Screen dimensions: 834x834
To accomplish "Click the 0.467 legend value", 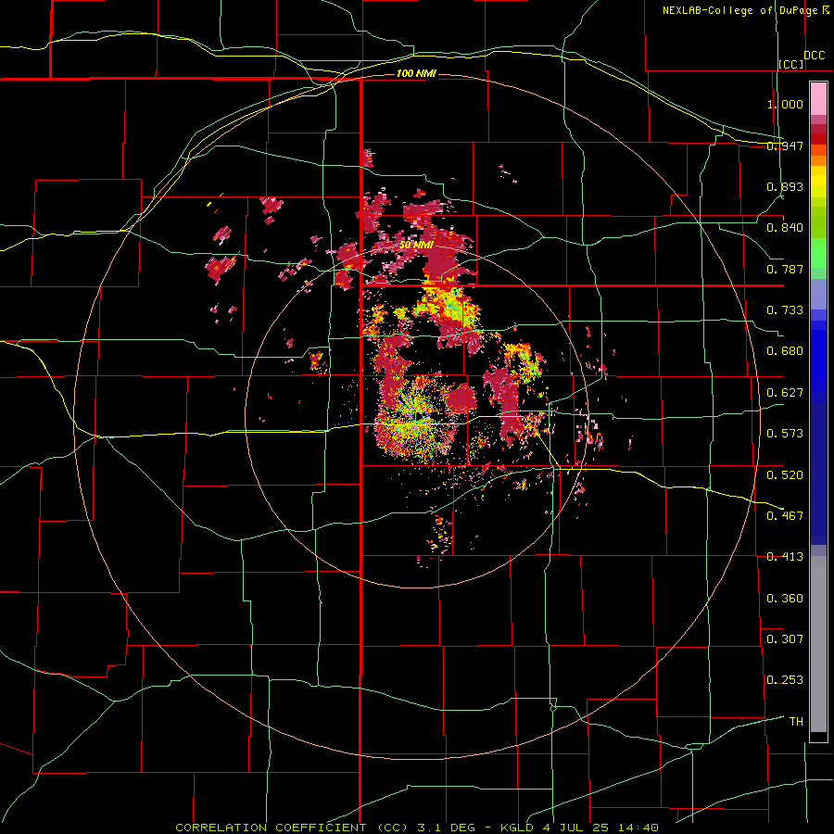I will [x=785, y=516].
